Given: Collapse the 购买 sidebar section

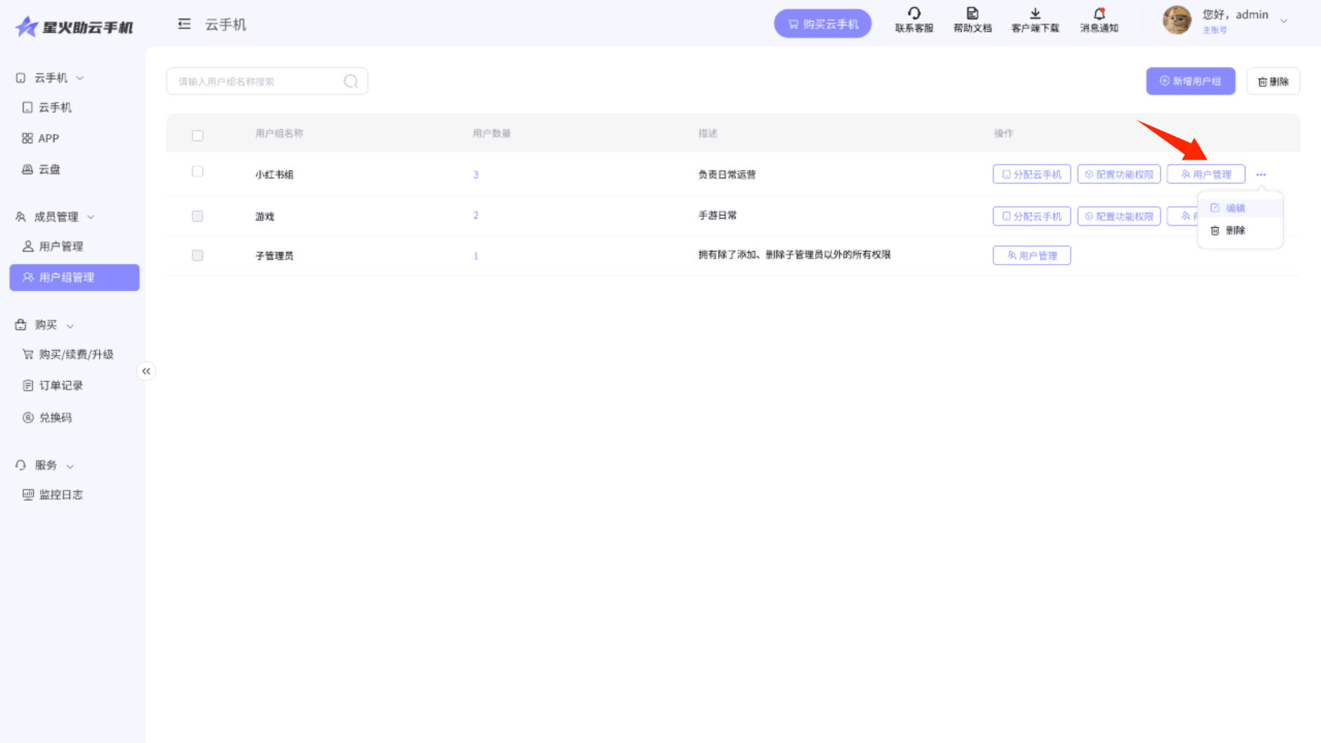Looking at the screenshot, I should [x=70, y=325].
